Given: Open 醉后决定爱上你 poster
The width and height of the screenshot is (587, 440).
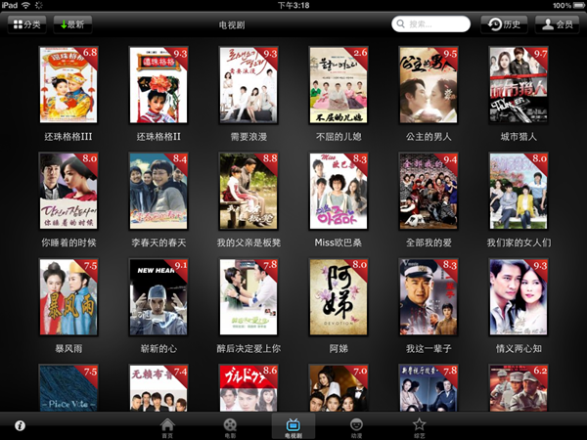Looking at the screenshot, I should 248,297.
